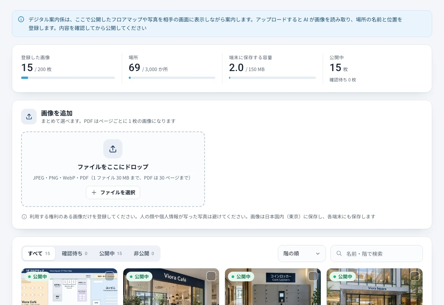
Task: Click the info icon in the blue notice banner
Action: click(x=21, y=19)
